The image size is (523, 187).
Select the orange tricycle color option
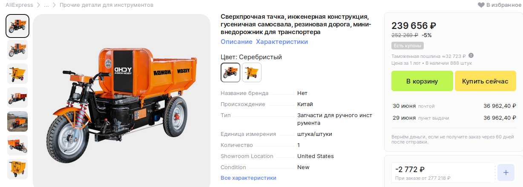tap(230, 72)
